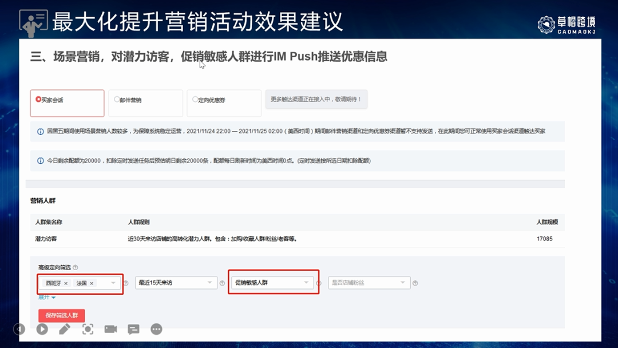Open the 最近15天来访 dropdown
The width and height of the screenshot is (618, 348).
176,283
